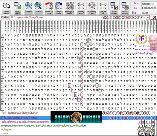Image resolution: width=157 pixels, height=136 pixels.
Task: Click matrix row number 1
Action: point(2,35)
